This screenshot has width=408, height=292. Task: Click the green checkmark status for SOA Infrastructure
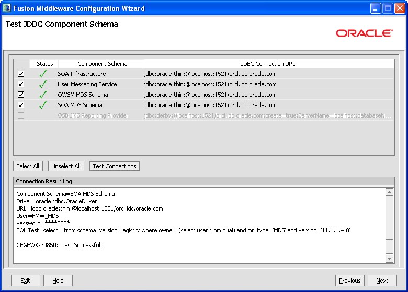pos(43,74)
